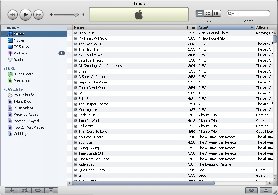
Task: Open the Recently Added playlist
Action: [x=26, y=114]
